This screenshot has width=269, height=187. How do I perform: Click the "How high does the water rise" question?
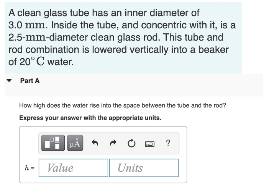pos(122,105)
